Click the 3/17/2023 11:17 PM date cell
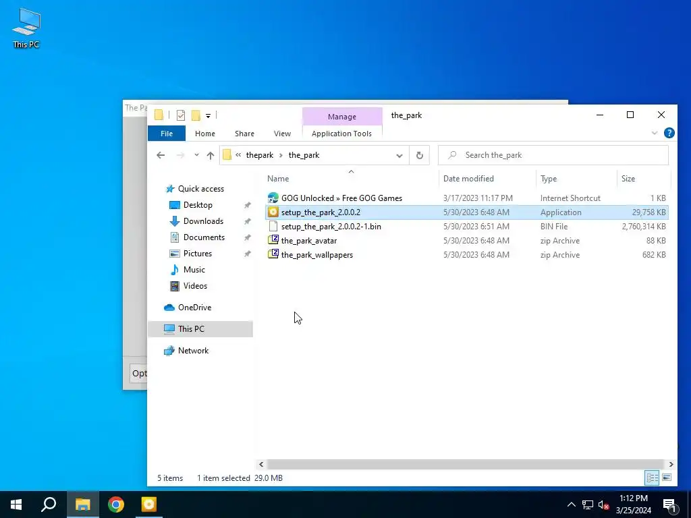 pos(478,198)
